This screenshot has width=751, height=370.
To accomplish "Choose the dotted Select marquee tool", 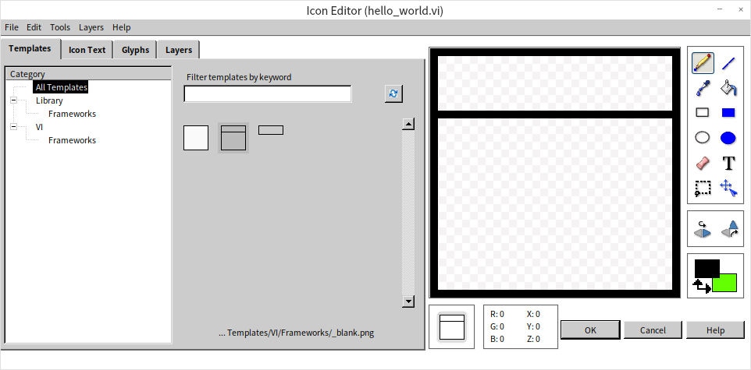I will (x=702, y=188).
